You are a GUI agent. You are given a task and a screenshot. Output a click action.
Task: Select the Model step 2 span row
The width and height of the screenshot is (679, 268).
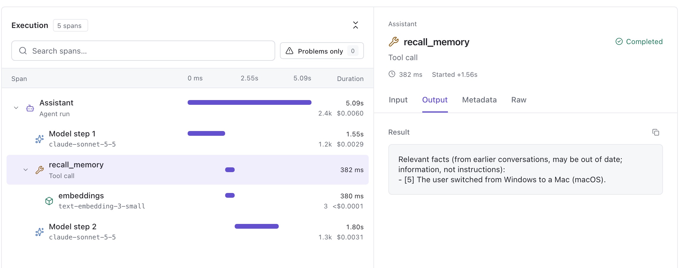point(188,232)
